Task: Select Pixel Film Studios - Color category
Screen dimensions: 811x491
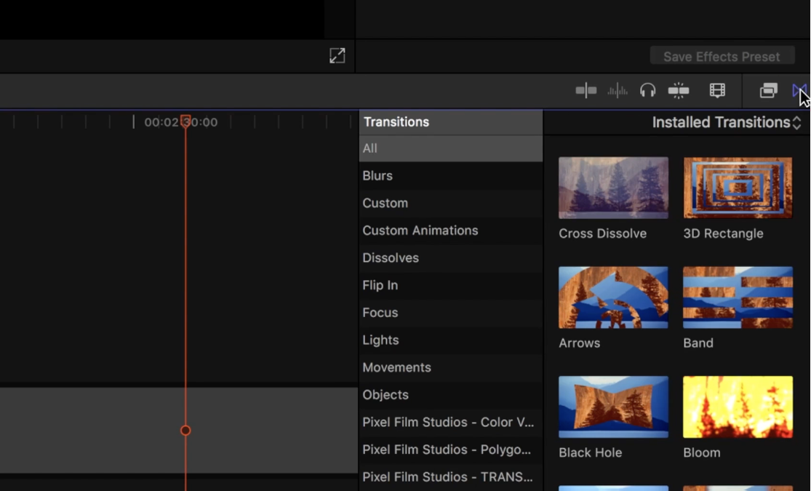Action: (x=451, y=422)
